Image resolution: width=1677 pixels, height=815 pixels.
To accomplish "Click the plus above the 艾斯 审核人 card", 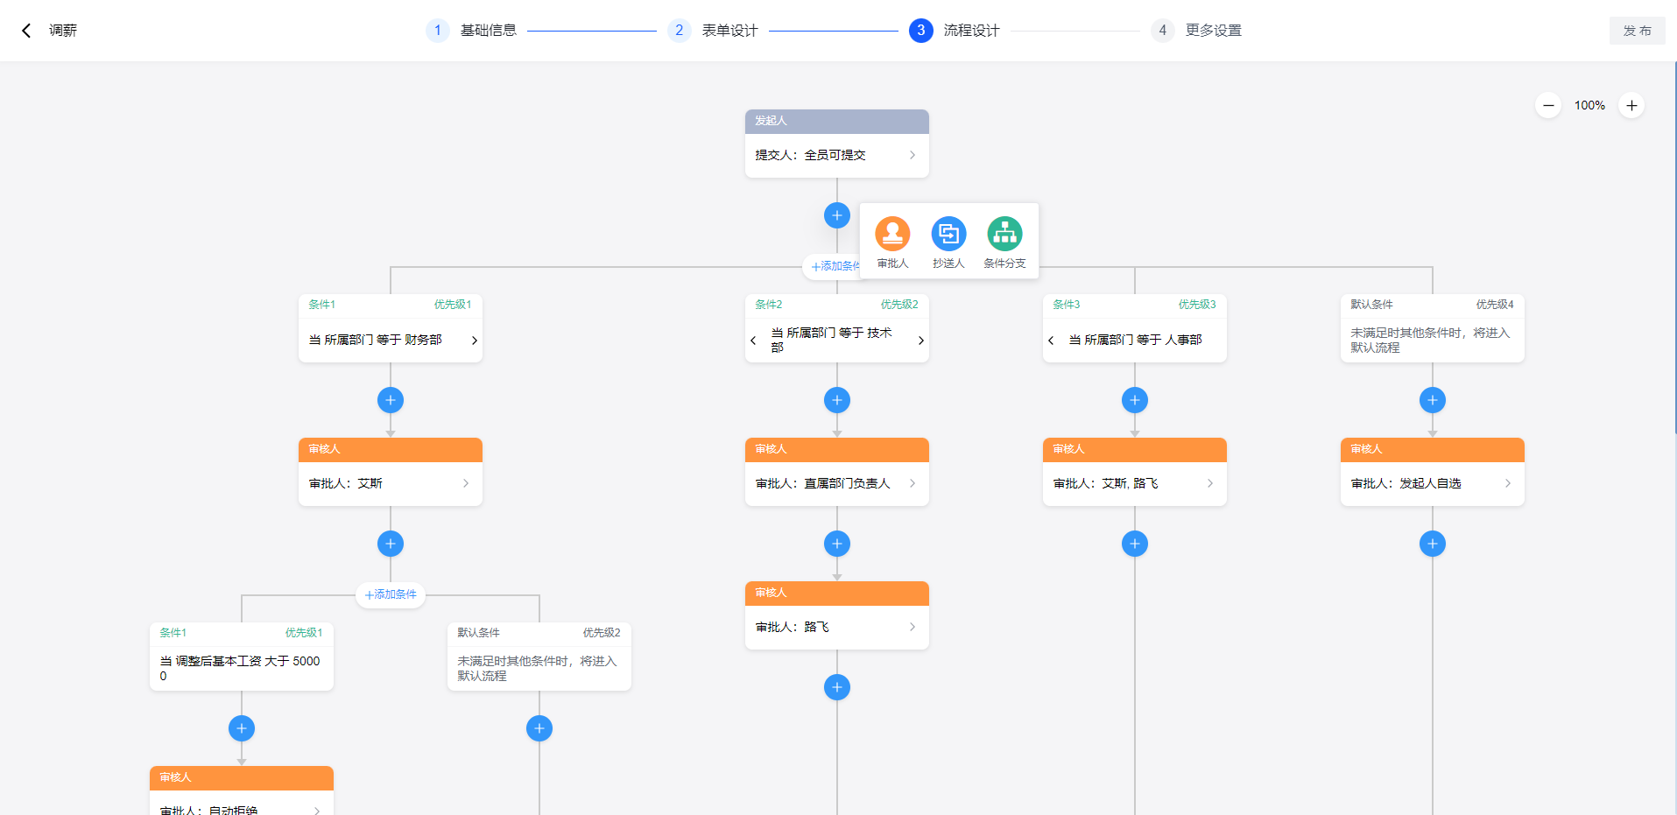I will point(390,400).
